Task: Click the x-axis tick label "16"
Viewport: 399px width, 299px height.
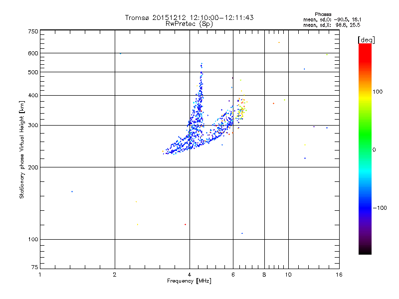Action: pos(339,275)
